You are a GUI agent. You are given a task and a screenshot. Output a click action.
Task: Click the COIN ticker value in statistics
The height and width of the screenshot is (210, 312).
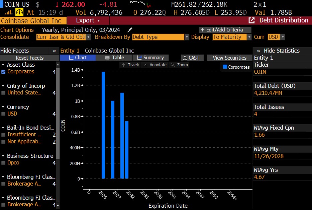pos(260,72)
